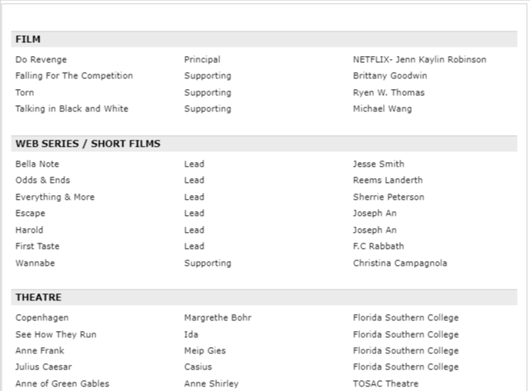Click F.C Rabbath director name
The height and width of the screenshot is (391, 530).
[x=378, y=247]
